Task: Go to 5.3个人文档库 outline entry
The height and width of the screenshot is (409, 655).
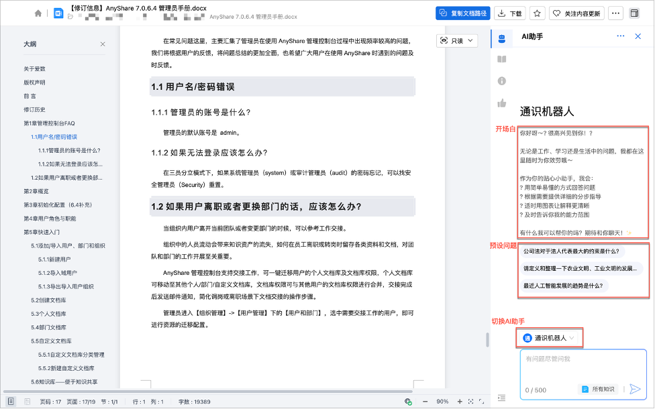Action: coord(48,314)
